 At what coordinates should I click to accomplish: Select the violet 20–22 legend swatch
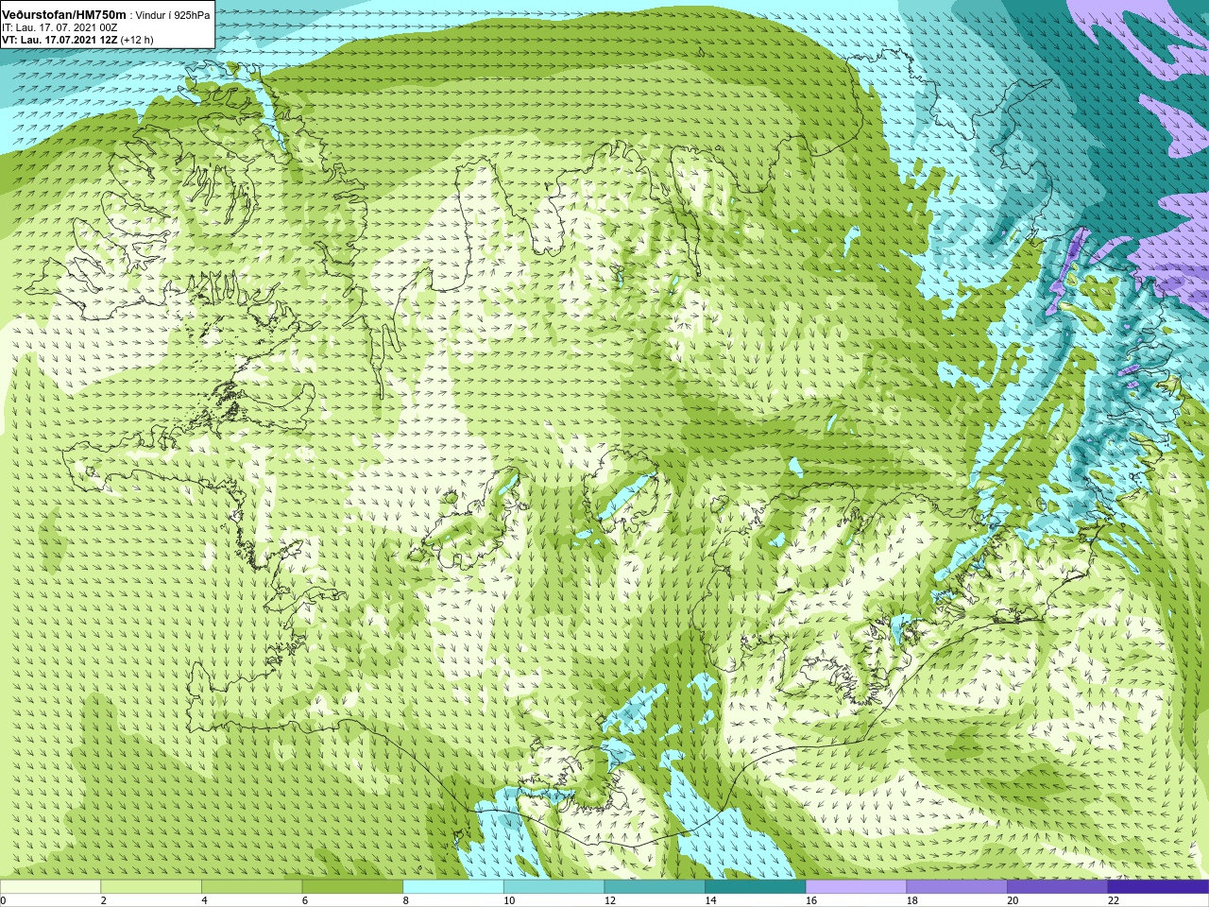click(1058, 886)
